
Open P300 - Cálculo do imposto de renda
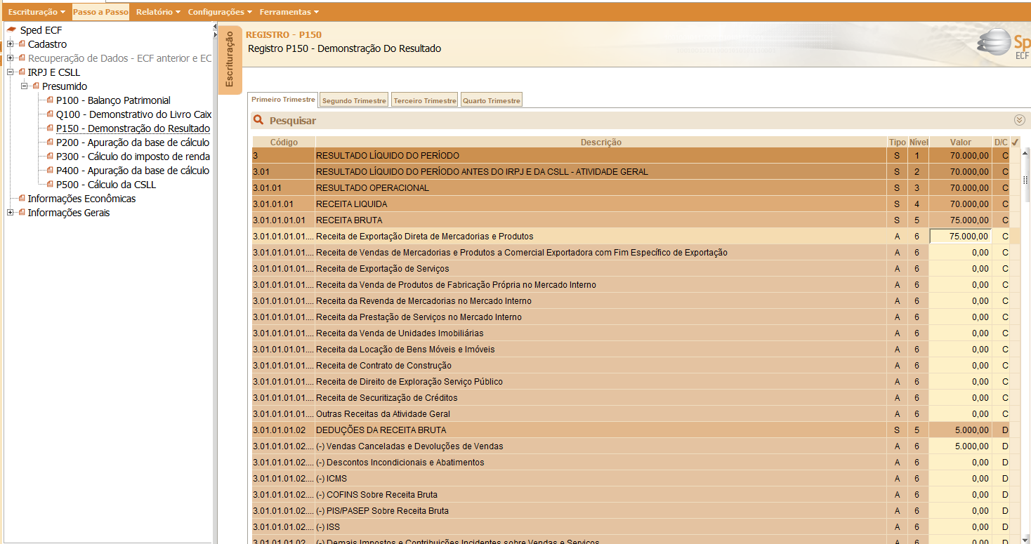[x=133, y=157]
